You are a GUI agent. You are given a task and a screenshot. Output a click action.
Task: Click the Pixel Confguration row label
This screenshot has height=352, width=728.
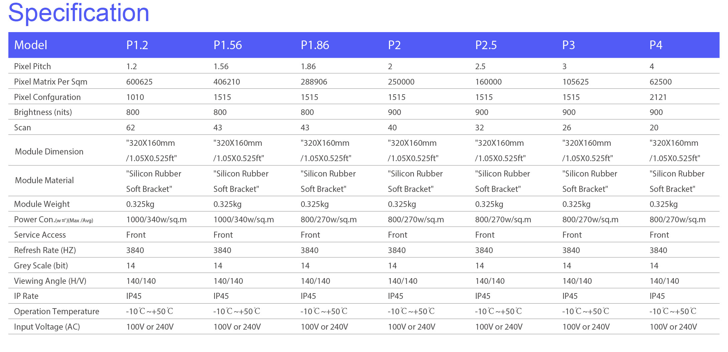47,97
